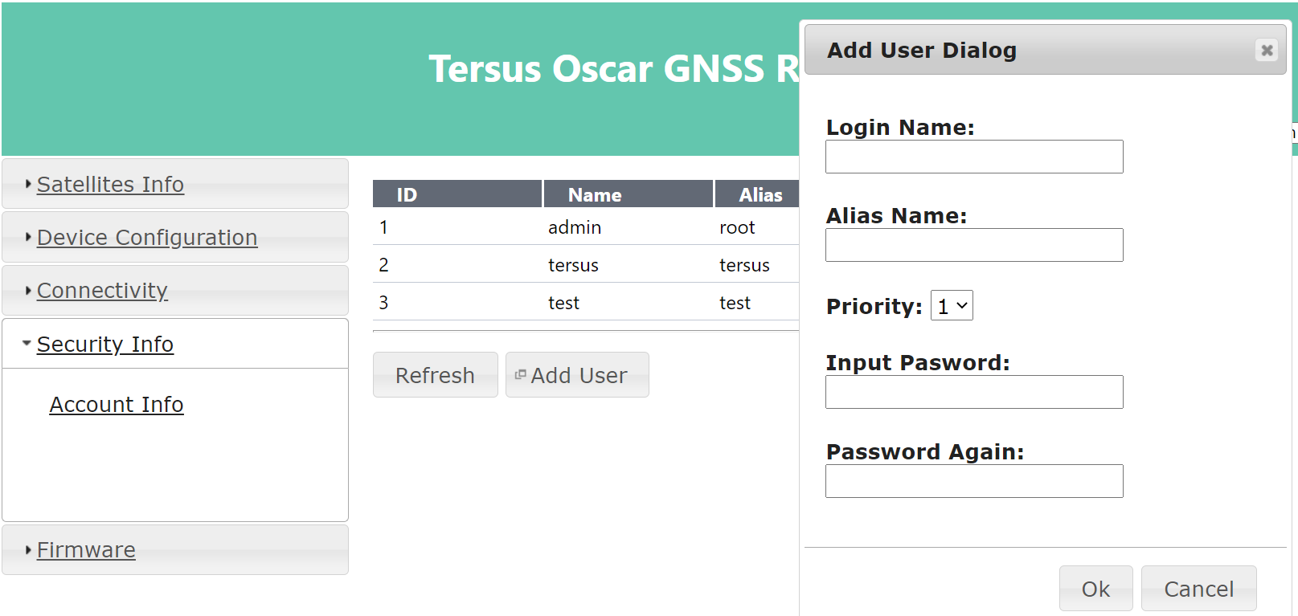Select the 'root' alias cell

737,227
